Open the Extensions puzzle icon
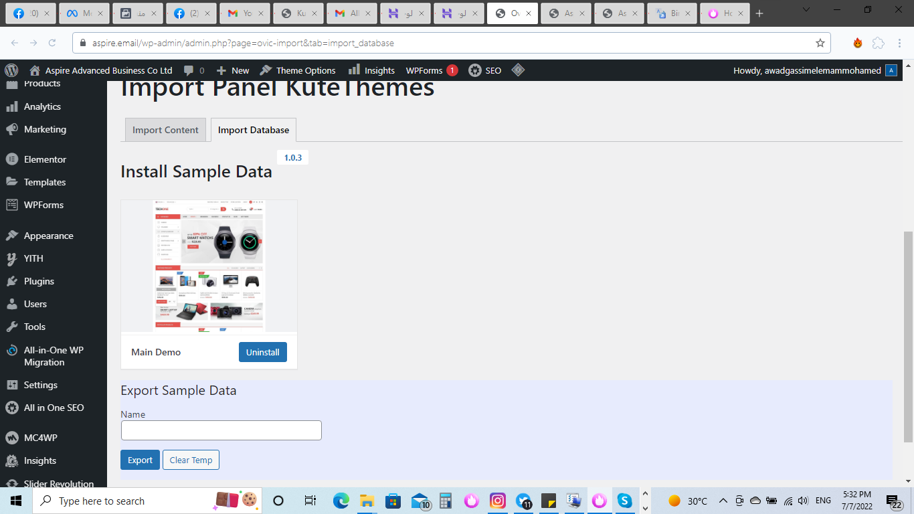This screenshot has width=914, height=514. pos(878,43)
